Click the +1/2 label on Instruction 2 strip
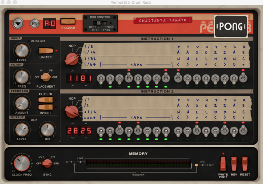The width and height of the screenshot is (263, 184). (90, 112)
